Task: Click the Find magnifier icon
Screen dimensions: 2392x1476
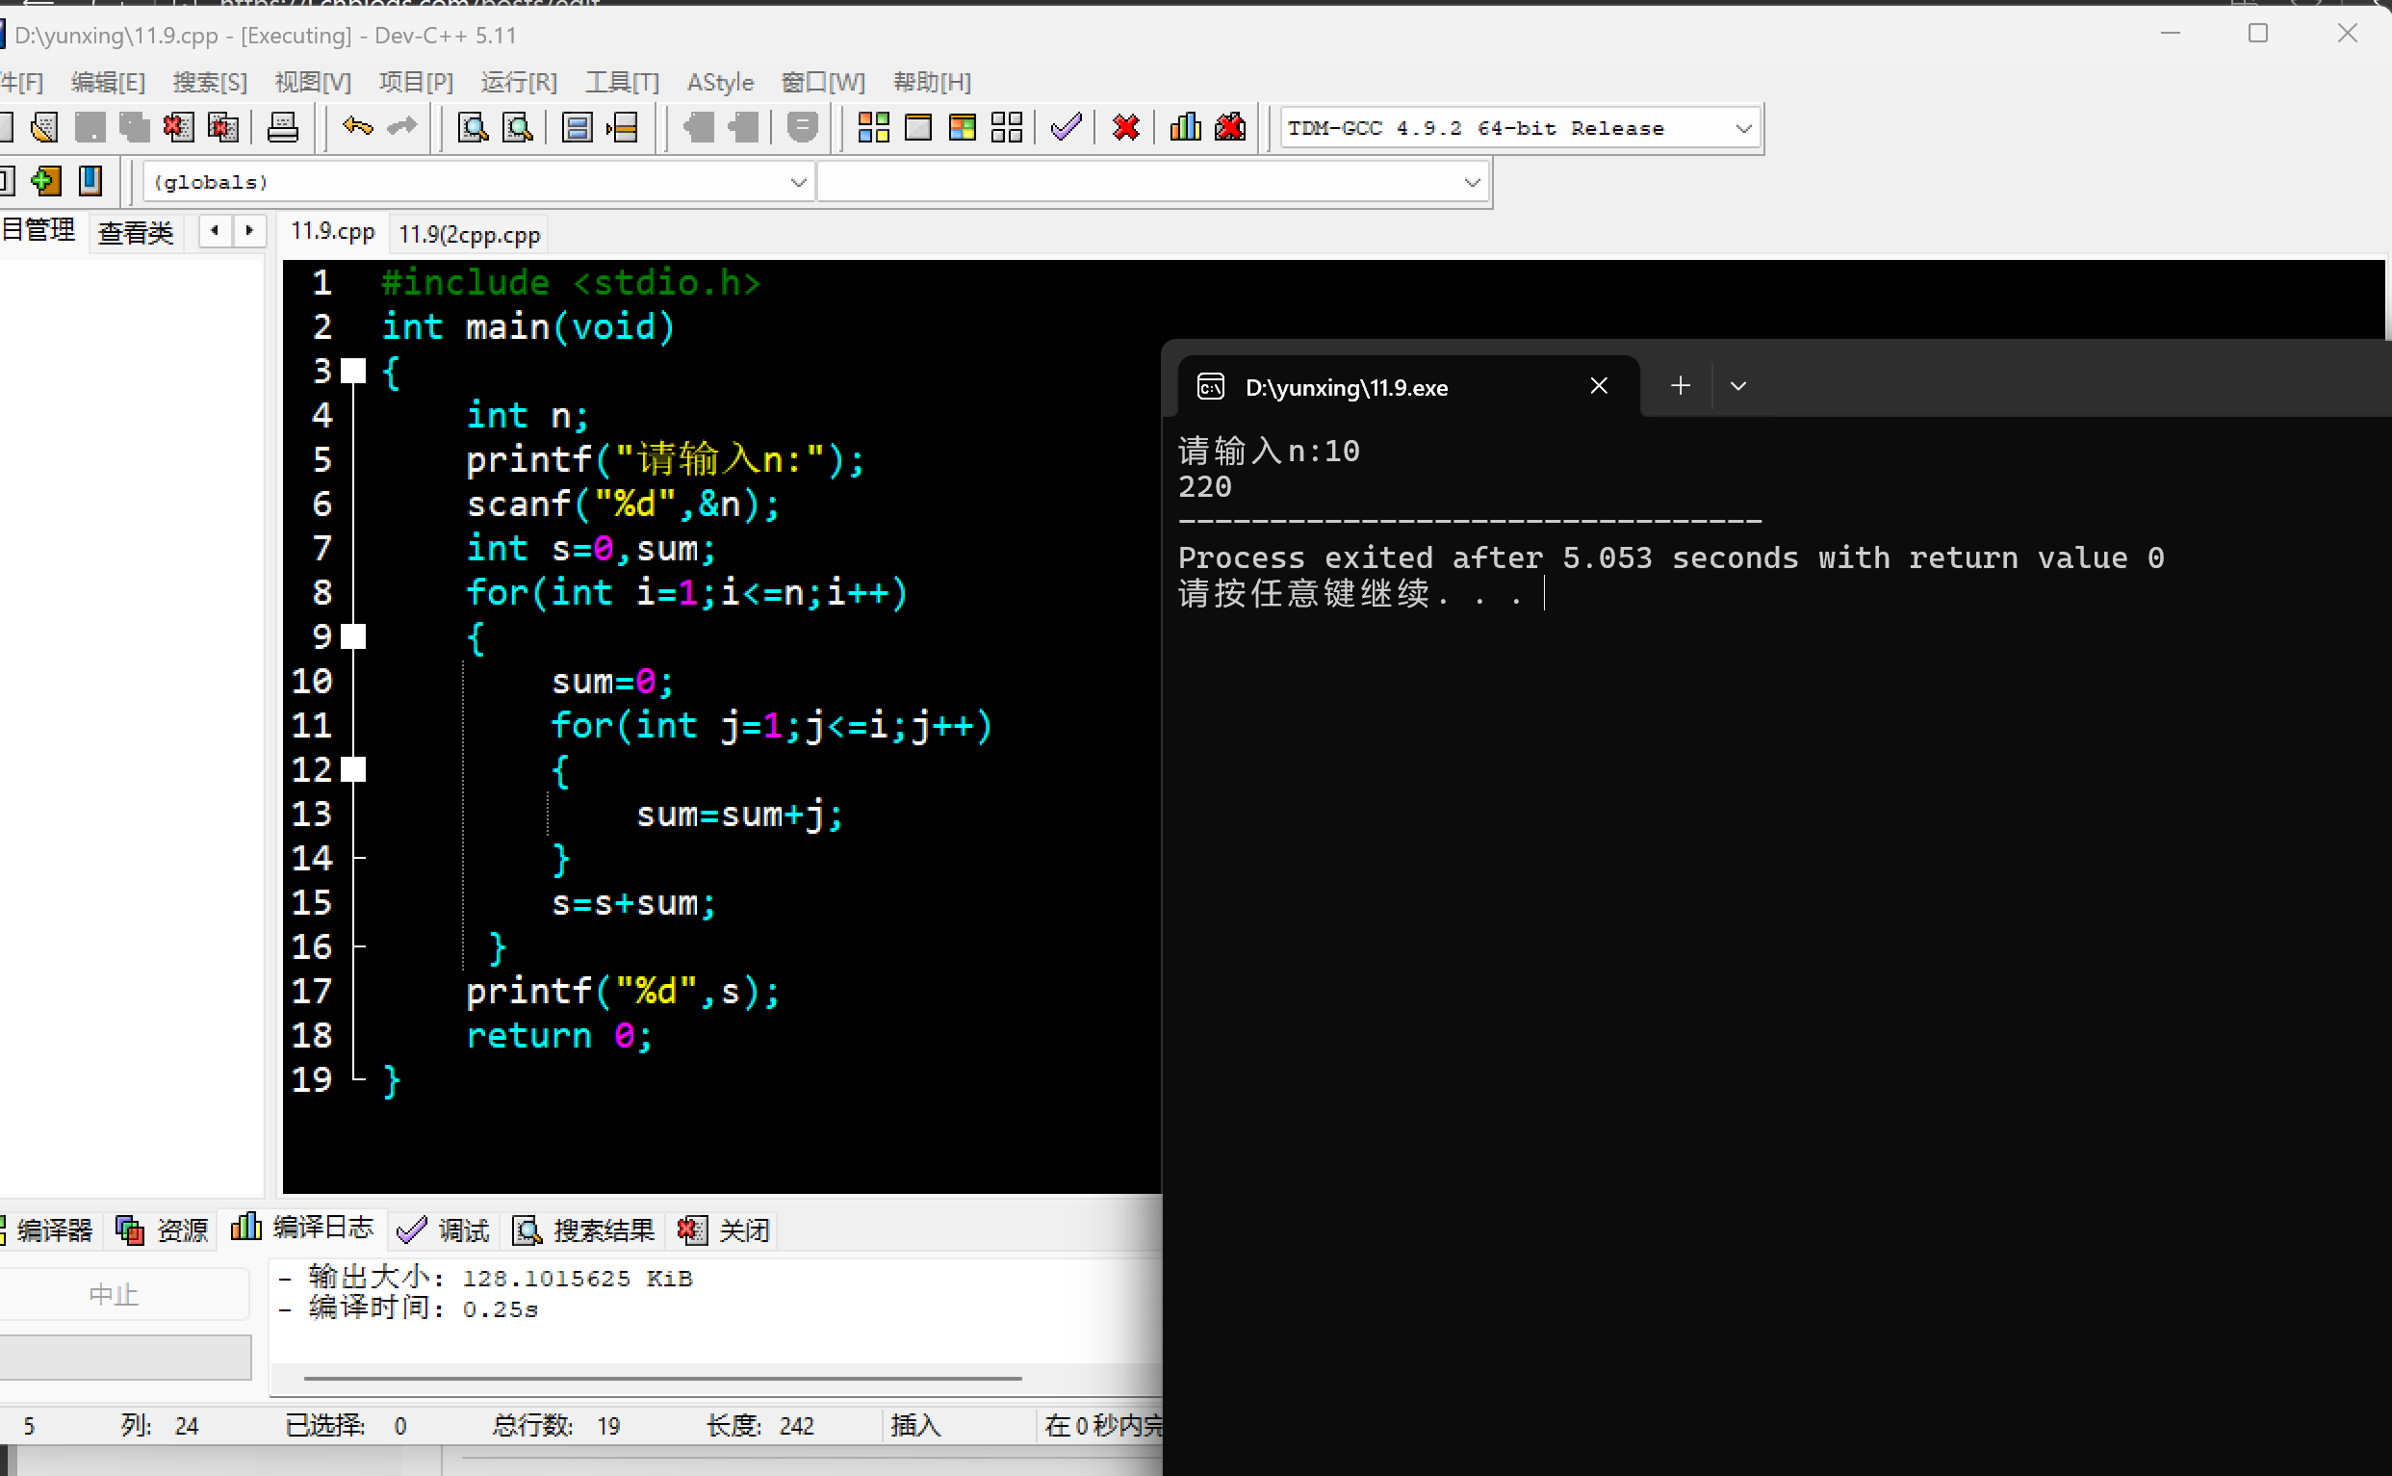Action: coord(474,128)
